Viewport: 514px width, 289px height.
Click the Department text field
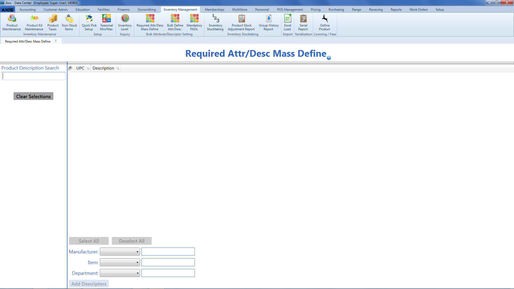click(168, 273)
